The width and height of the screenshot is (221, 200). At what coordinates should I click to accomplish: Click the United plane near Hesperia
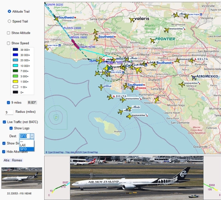(186, 16)
